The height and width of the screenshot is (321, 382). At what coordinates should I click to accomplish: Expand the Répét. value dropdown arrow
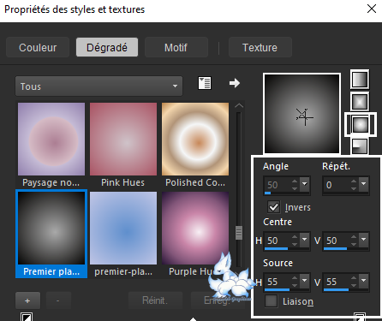tap(364, 184)
